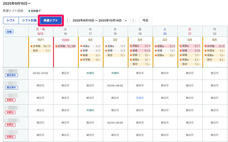Click the 回収終了 status badge
Image resolution: width=228 pixels, height=142 pixels.
point(35,11)
